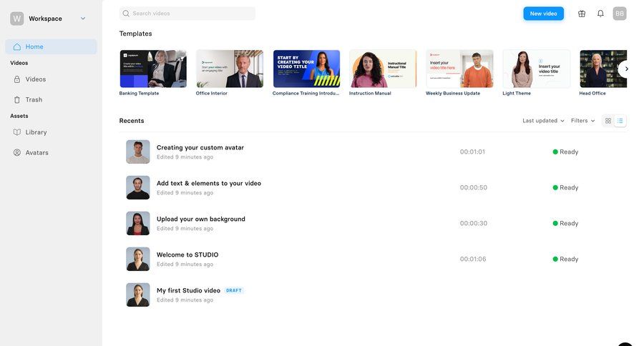644x346 pixels.
Task: Open Videos section in sidebar
Action: click(x=36, y=79)
